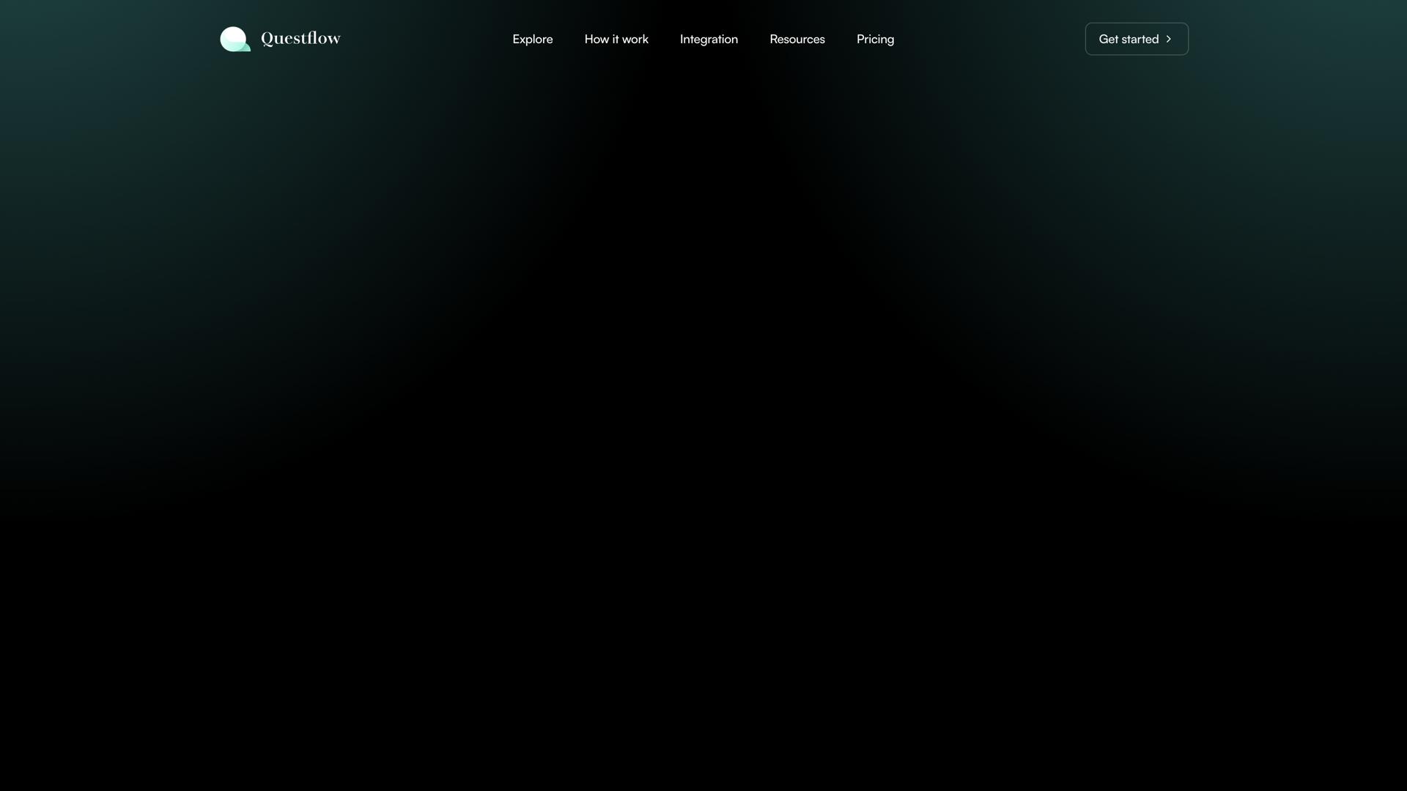Click the brand name Questflow in the header

click(300, 38)
